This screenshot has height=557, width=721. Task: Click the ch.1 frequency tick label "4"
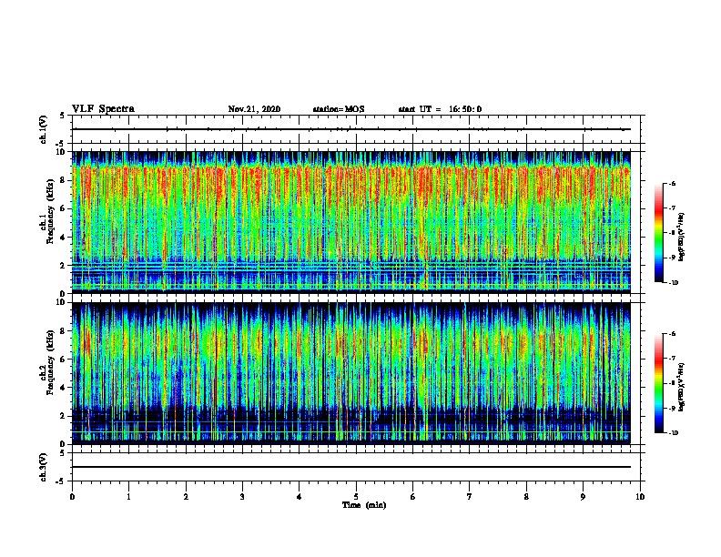(63, 238)
